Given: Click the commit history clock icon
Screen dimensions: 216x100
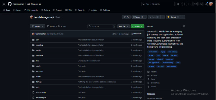Looking at the screenshot, I should click(132, 34).
